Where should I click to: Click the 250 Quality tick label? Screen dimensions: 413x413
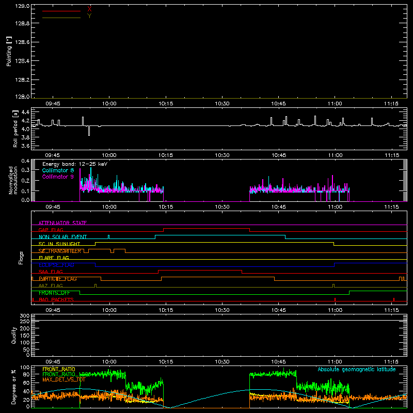[24, 321]
